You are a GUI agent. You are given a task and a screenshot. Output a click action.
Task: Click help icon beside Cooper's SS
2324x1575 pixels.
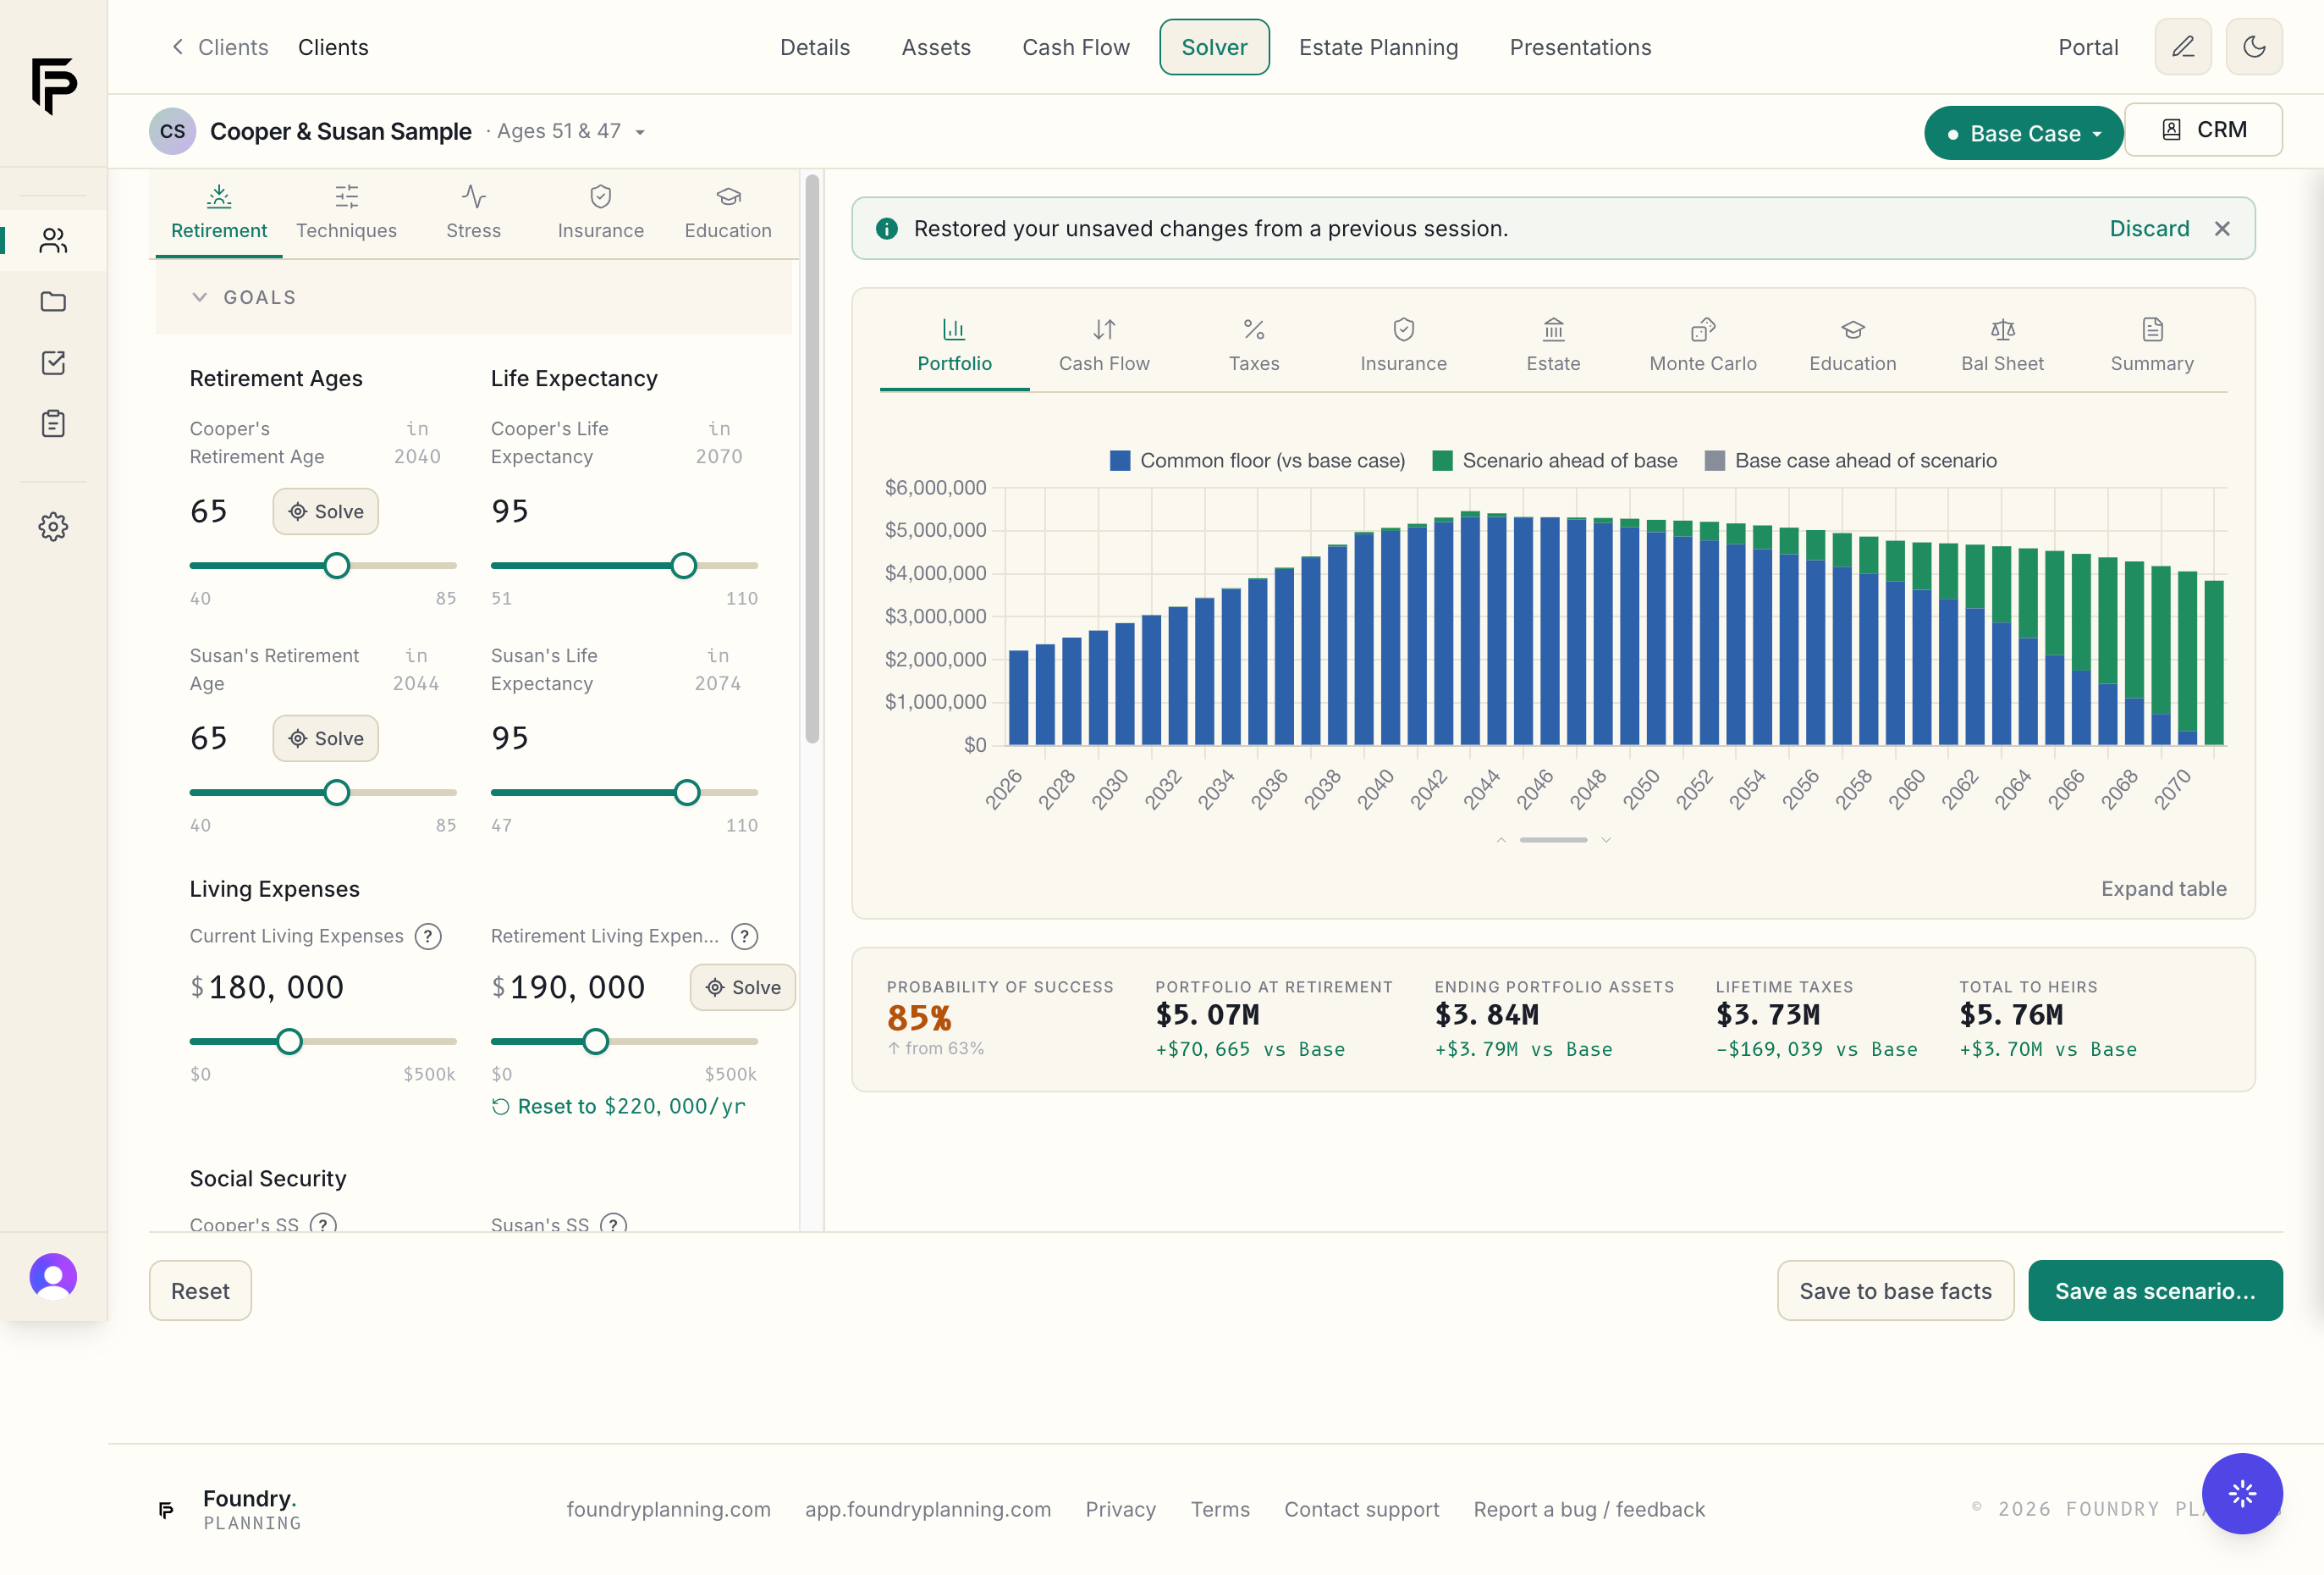coord(323,1224)
